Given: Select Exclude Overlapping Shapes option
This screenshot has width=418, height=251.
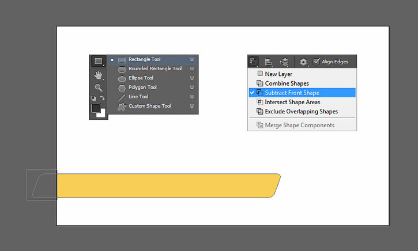Looking at the screenshot, I should point(302,111).
